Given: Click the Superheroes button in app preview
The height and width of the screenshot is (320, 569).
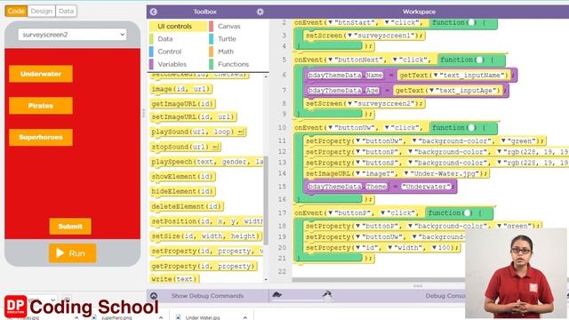Looking at the screenshot, I should click(41, 137).
